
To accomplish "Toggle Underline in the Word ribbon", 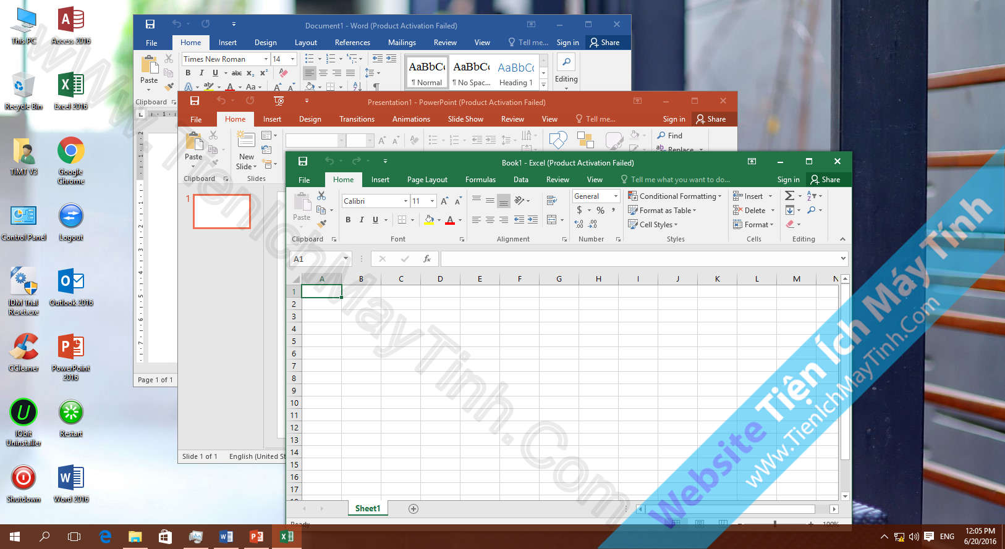I will coord(215,73).
